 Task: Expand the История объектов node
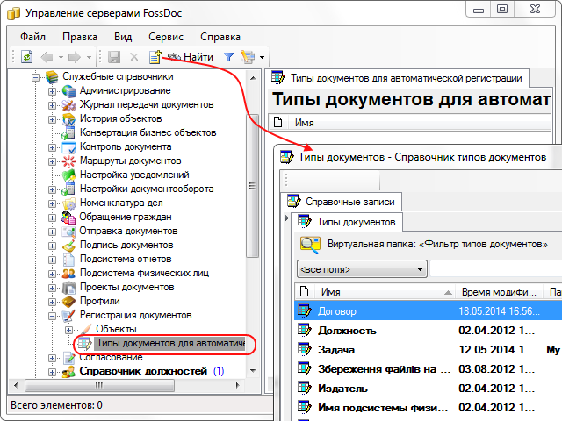pos(53,119)
